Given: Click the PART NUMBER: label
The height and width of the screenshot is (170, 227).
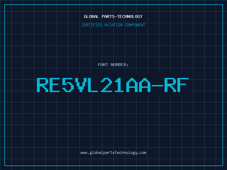Looking at the screenshot, I should pos(113,65).
